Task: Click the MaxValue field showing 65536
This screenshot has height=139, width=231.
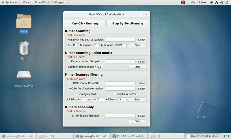Action: 121,45
